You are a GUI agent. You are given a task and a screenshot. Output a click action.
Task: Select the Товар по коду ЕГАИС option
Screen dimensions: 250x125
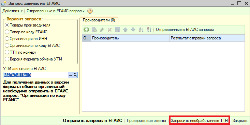pos(26,32)
